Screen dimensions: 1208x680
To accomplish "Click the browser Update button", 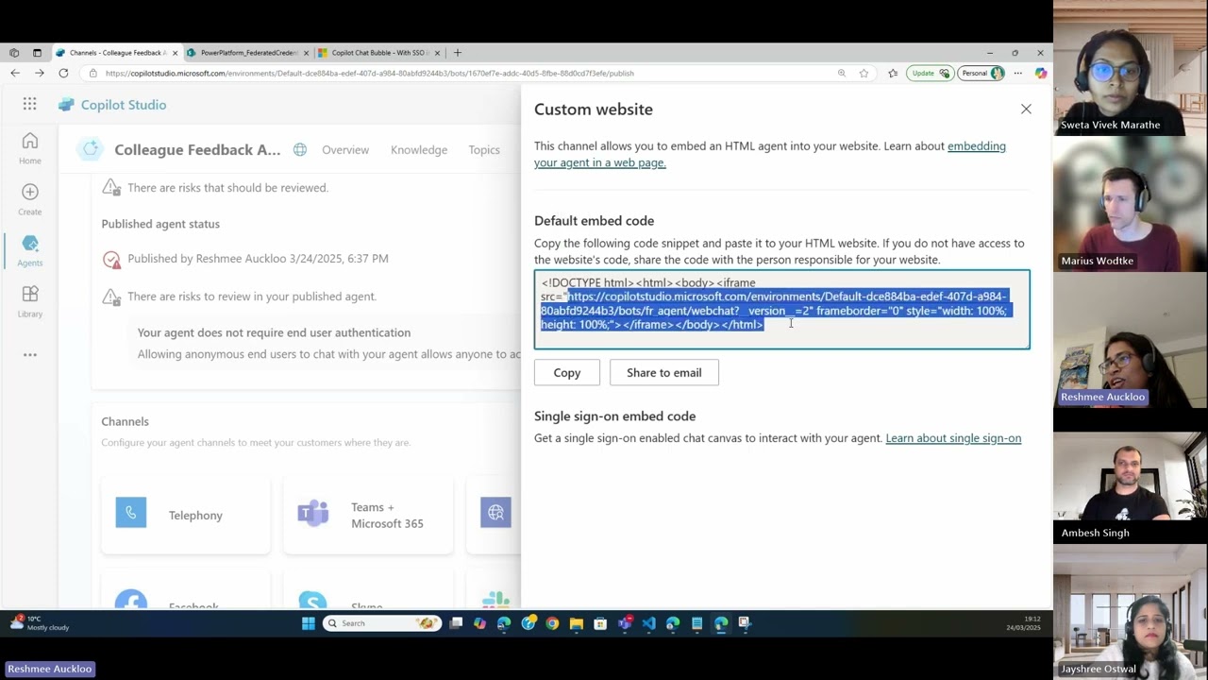I will point(930,73).
